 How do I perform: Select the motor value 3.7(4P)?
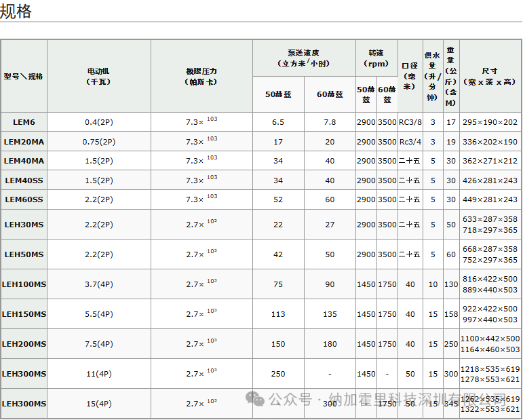(99, 284)
